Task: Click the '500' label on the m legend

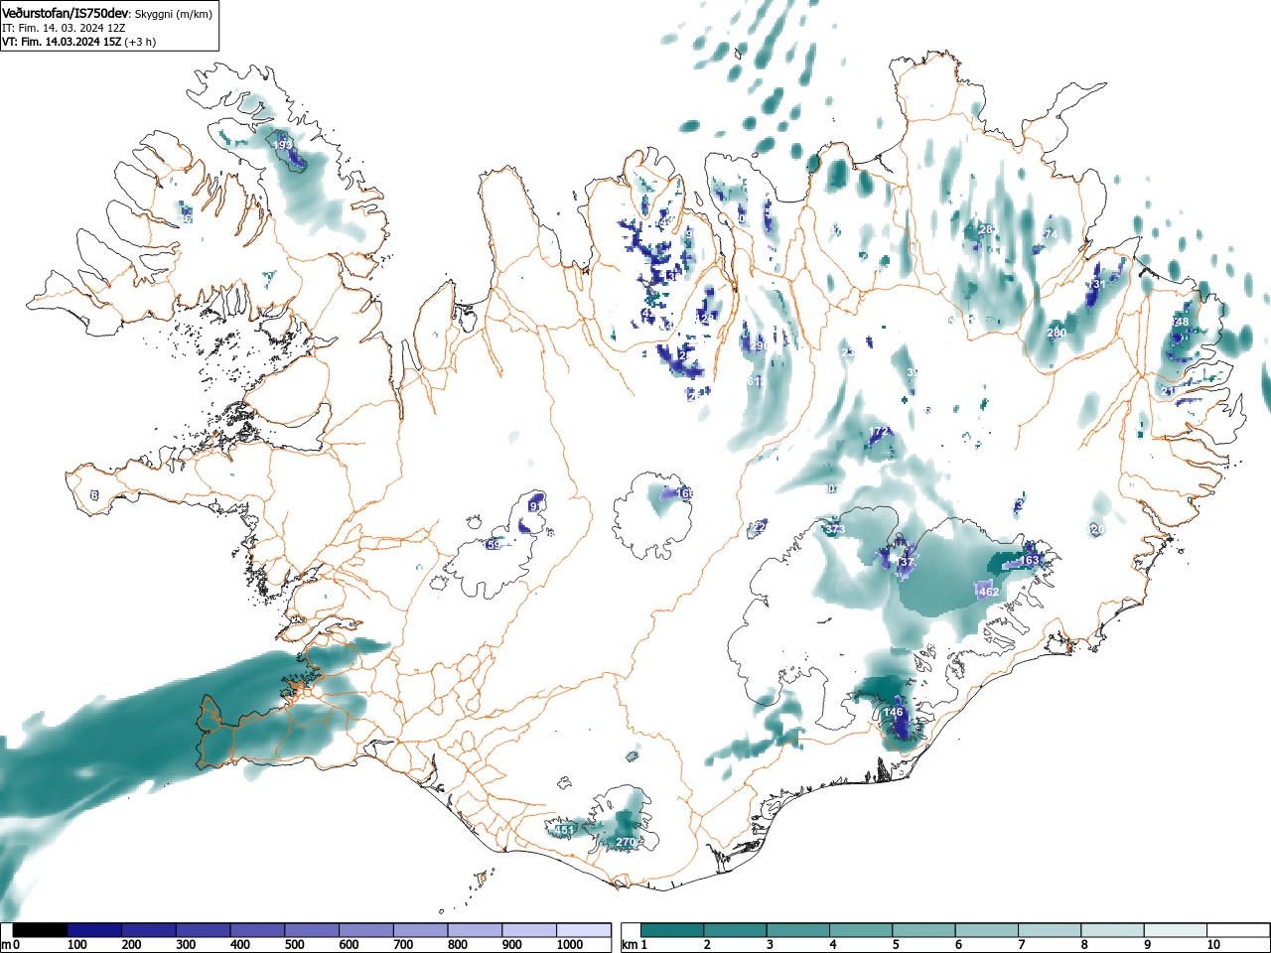Action: click(x=294, y=945)
